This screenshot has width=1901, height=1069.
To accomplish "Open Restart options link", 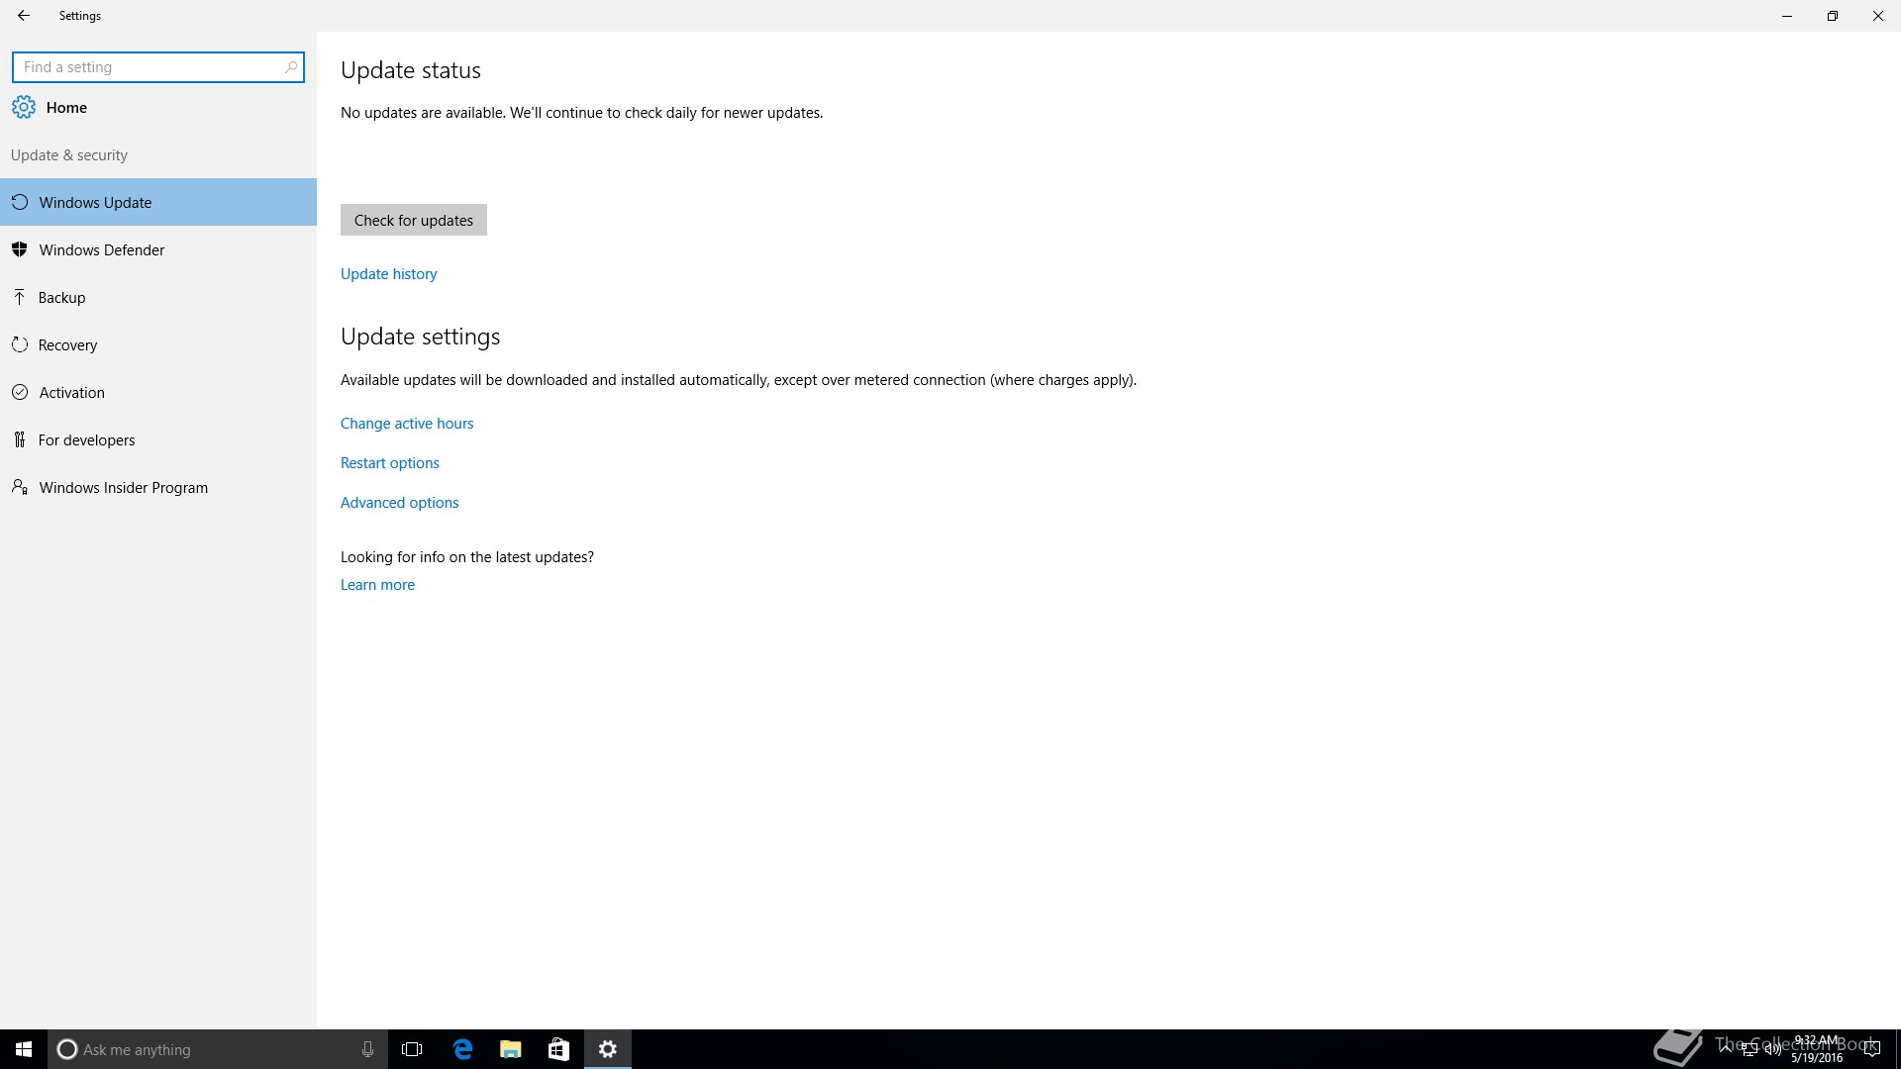I will (x=390, y=463).
